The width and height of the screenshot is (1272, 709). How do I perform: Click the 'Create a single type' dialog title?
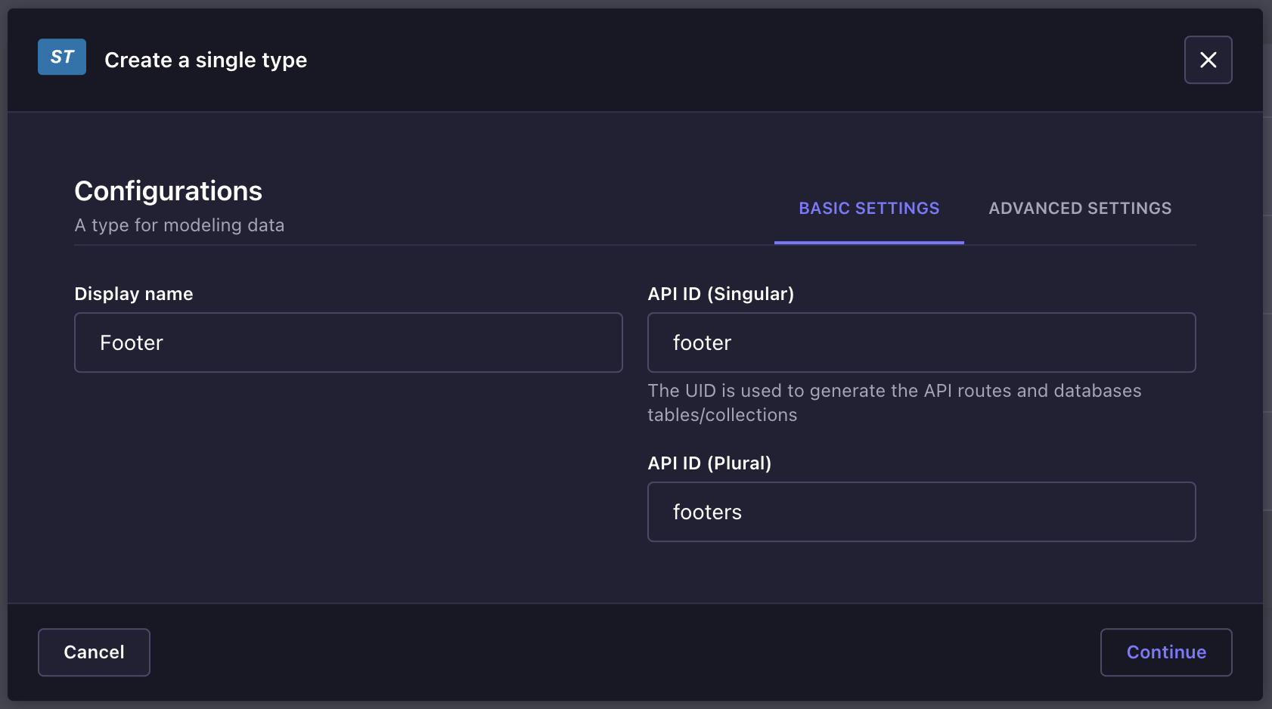(x=206, y=60)
